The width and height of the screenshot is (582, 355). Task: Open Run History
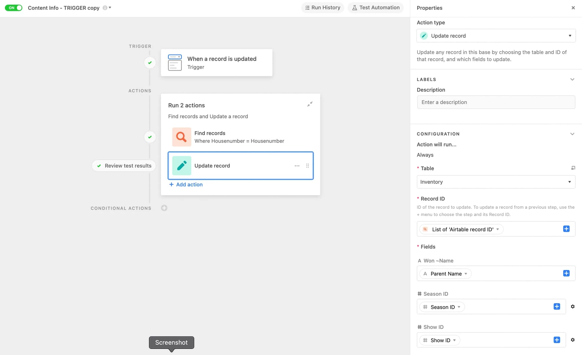point(323,8)
